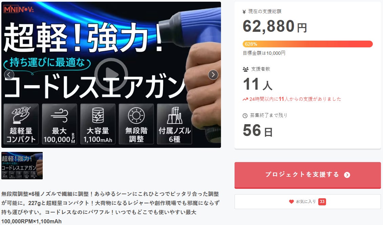Click the 33 favorites count badge

(322, 202)
